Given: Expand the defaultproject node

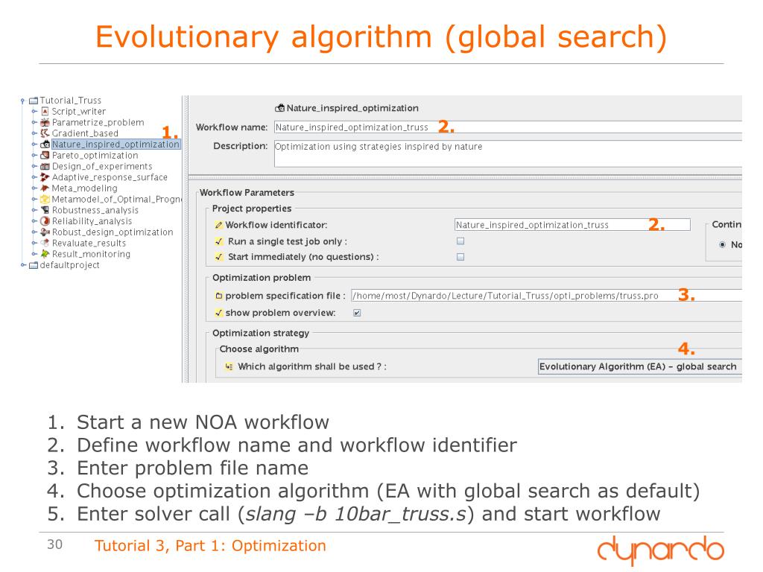Looking at the screenshot, I should tap(23, 265).
